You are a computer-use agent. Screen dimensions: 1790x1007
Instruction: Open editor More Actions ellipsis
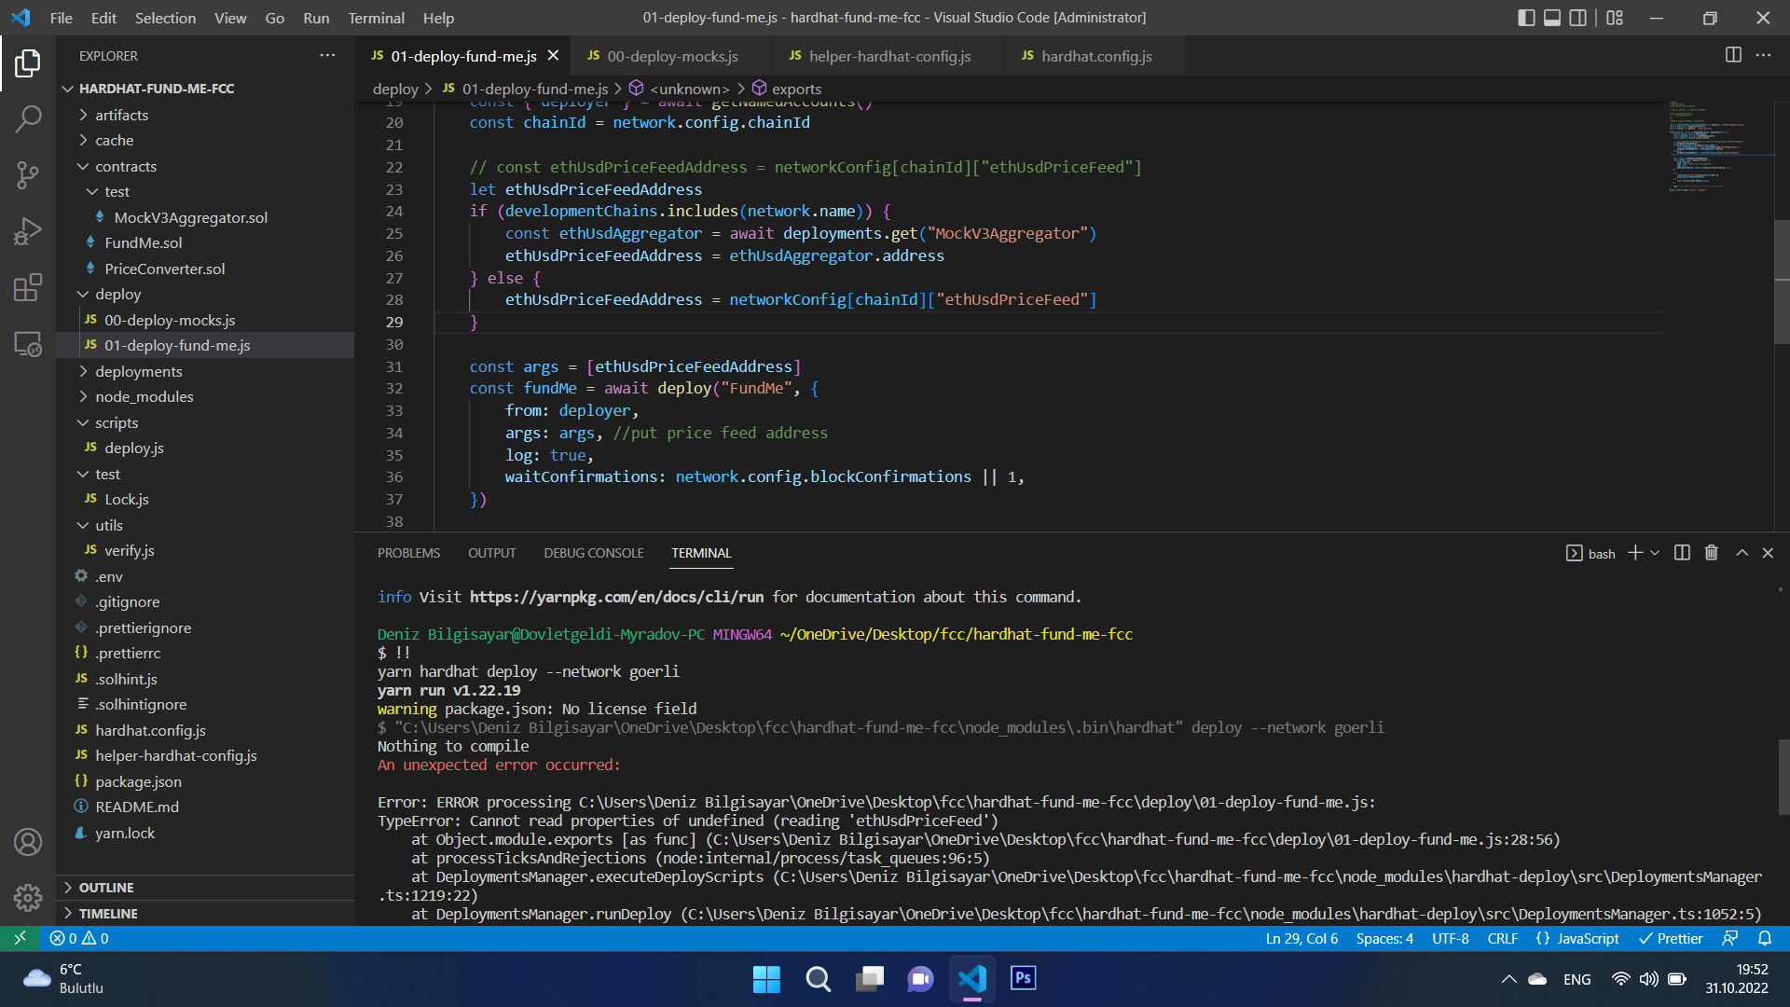pos(1763,55)
